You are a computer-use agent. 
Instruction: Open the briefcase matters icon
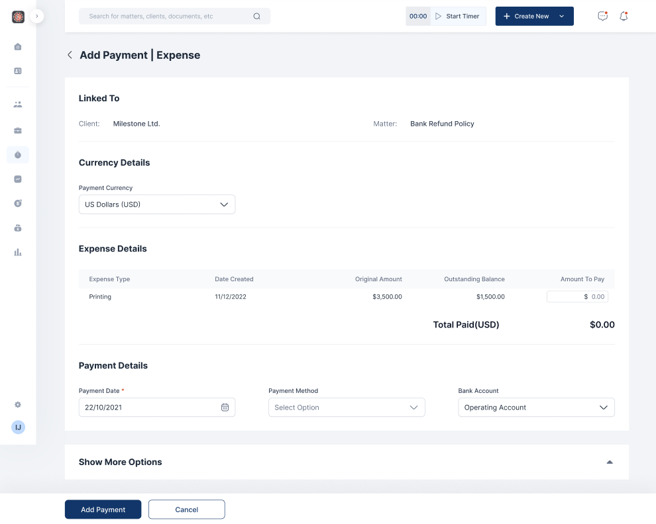pyautogui.click(x=18, y=131)
